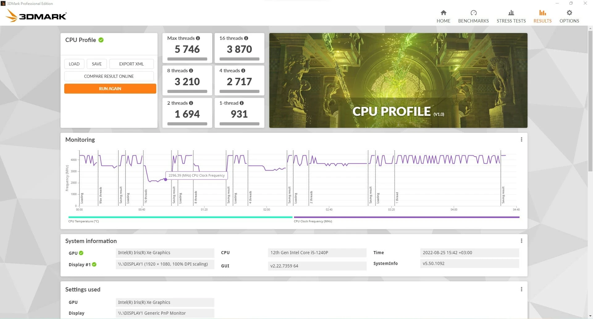Screen dimensions: 593x319
Task: Click the Results chart icon
Action: coord(542,13)
